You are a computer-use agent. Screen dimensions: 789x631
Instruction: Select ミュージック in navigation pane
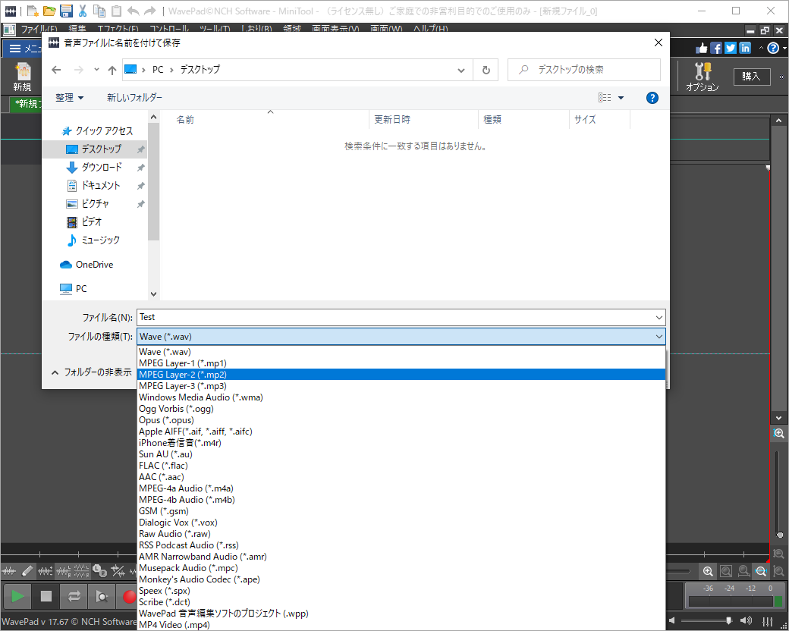tap(101, 240)
